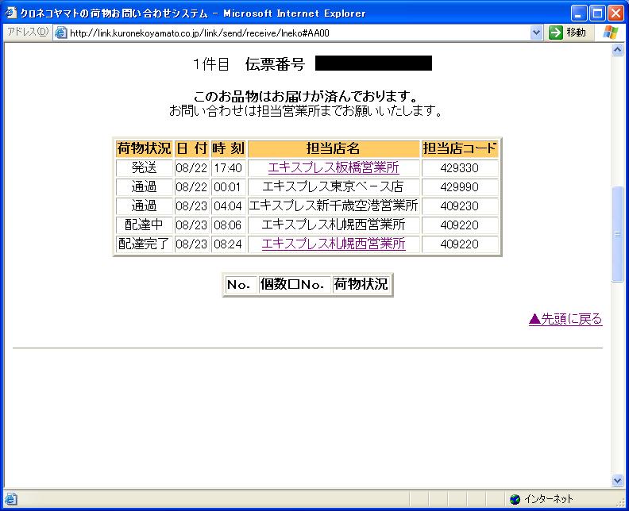The width and height of the screenshot is (629, 511).
Task: Click the store code 429330
Action: click(x=460, y=167)
